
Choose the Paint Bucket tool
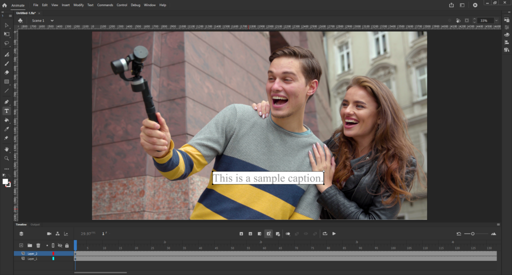coord(6,120)
